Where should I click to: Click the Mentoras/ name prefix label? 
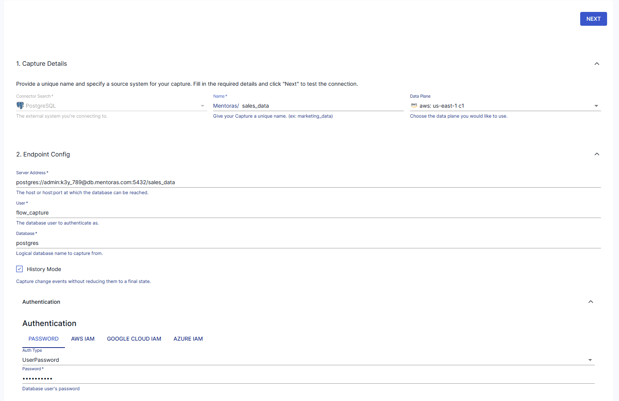226,106
